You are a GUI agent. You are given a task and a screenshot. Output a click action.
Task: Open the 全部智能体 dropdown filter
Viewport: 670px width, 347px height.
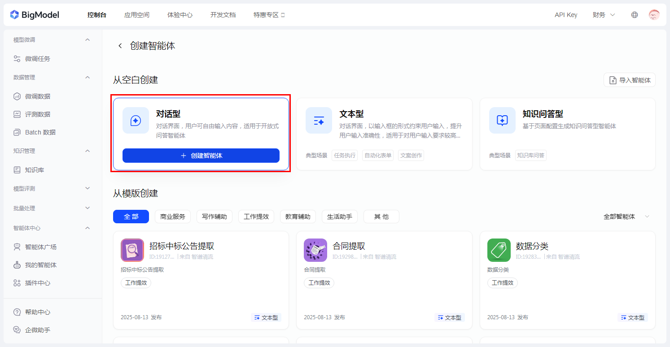[x=626, y=217]
